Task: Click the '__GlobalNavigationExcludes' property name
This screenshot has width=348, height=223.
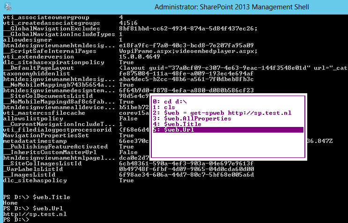Action: pyautogui.click(x=52, y=29)
